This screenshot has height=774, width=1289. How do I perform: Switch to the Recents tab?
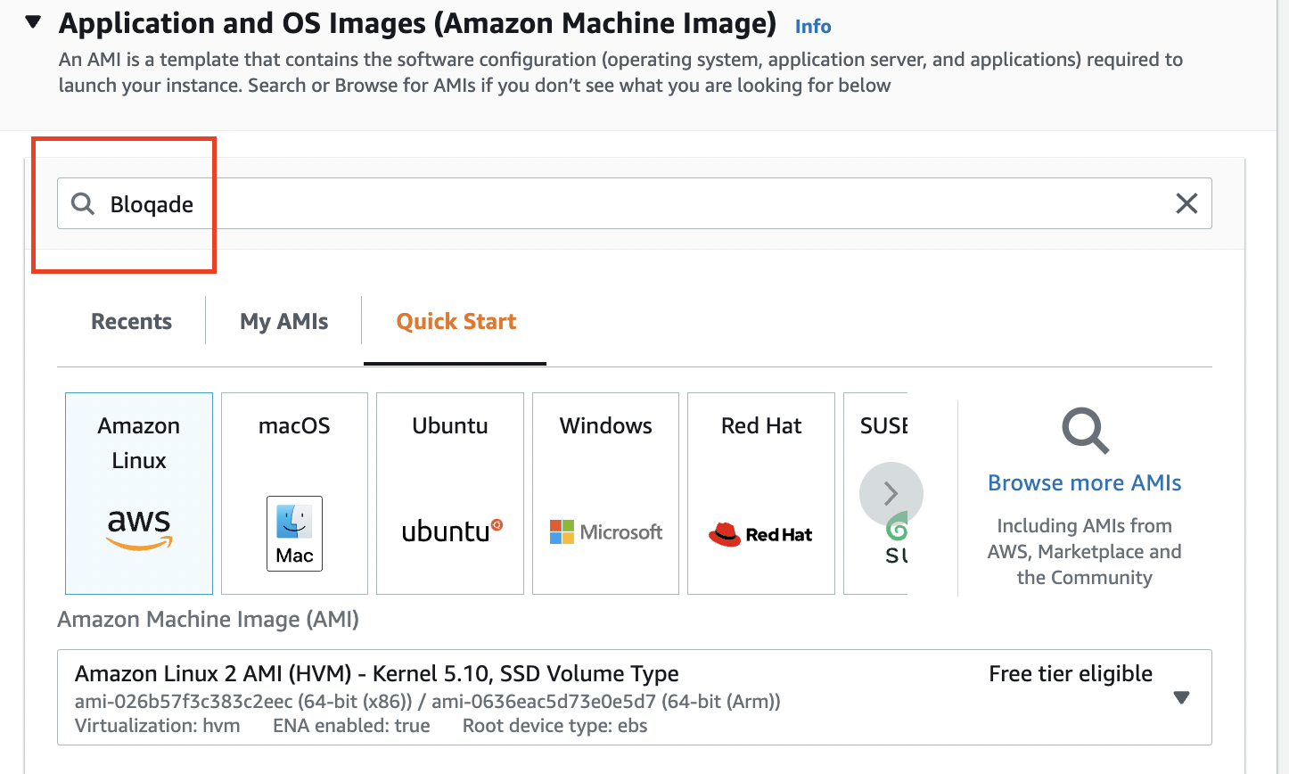click(x=131, y=321)
